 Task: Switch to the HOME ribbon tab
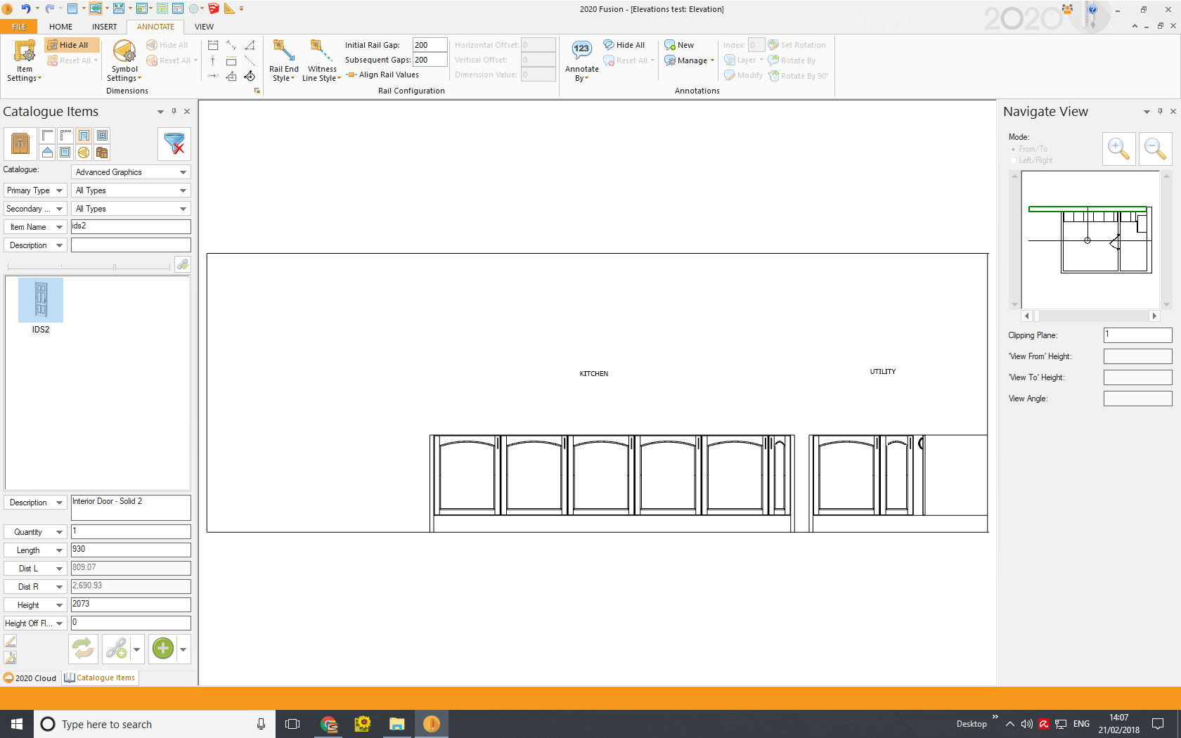pos(60,27)
